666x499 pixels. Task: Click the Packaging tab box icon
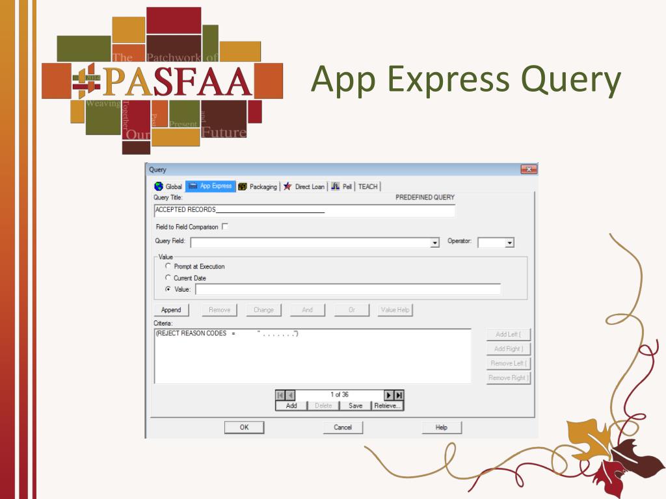pos(243,186)
